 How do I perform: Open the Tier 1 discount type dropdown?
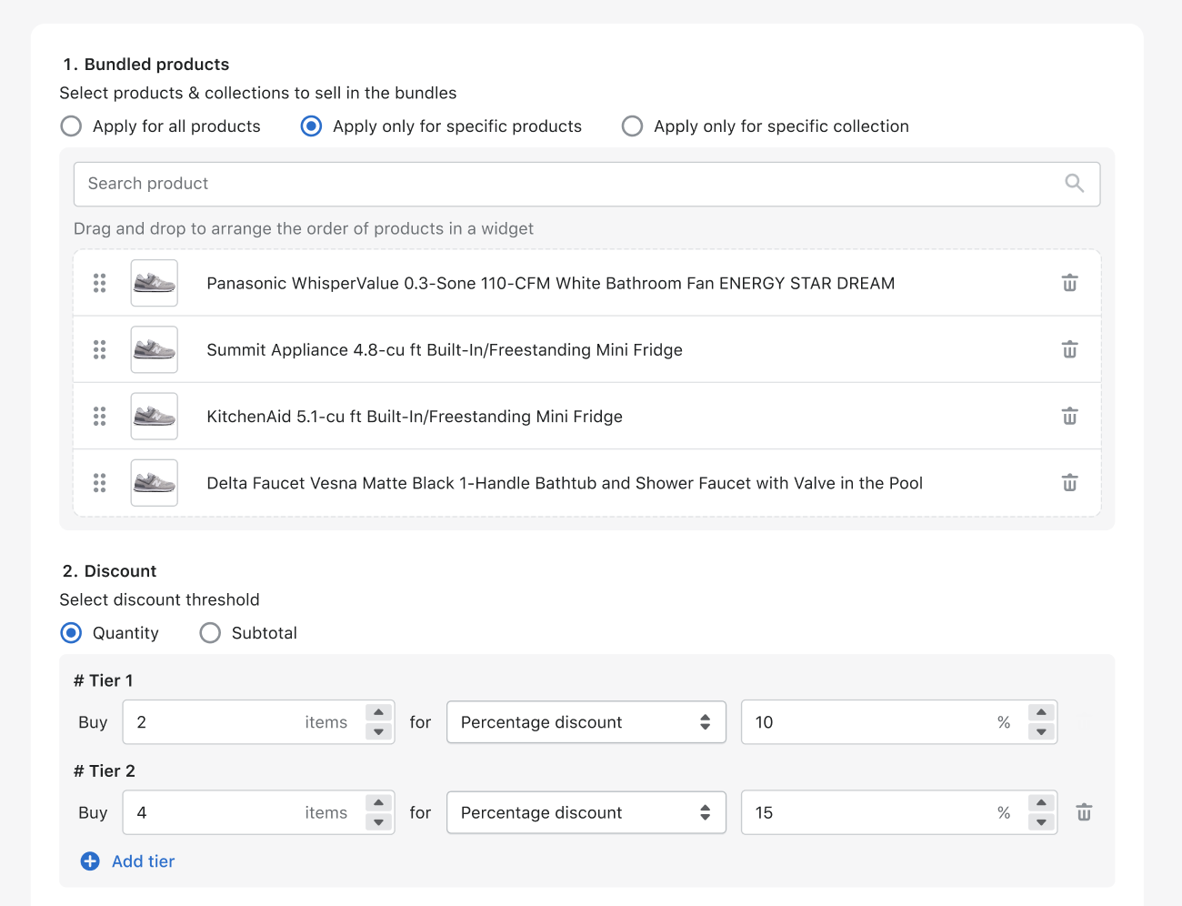click(586, 721)
